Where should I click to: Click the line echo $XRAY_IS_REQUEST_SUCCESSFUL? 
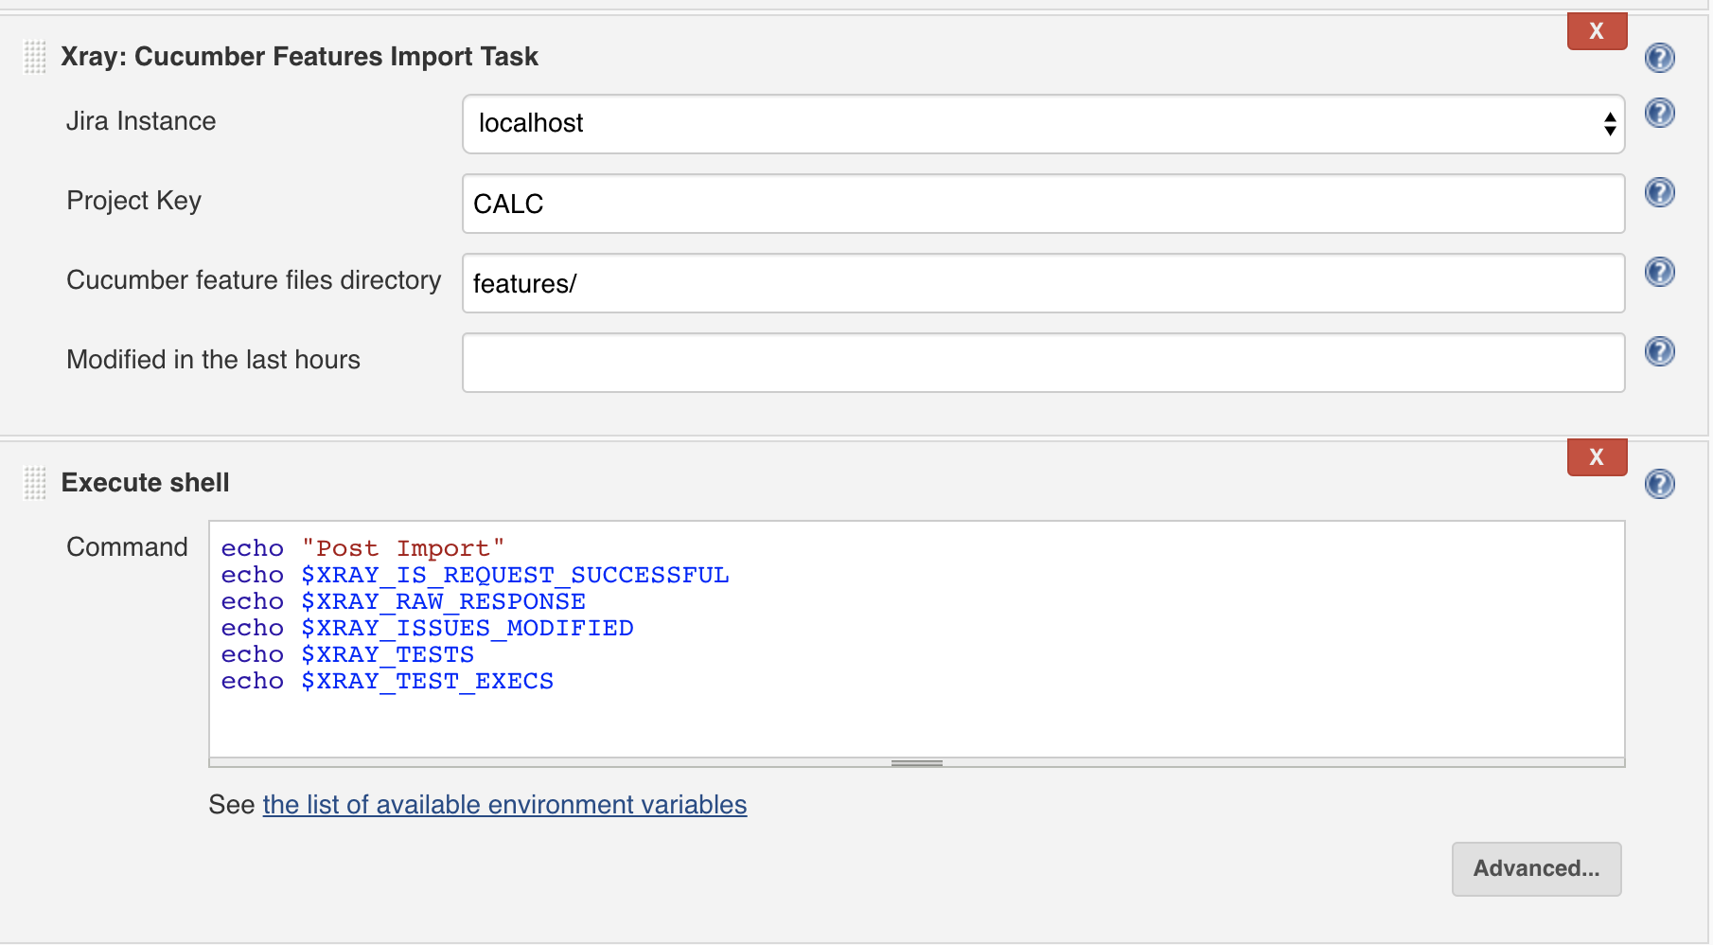(x=475, y=575)
